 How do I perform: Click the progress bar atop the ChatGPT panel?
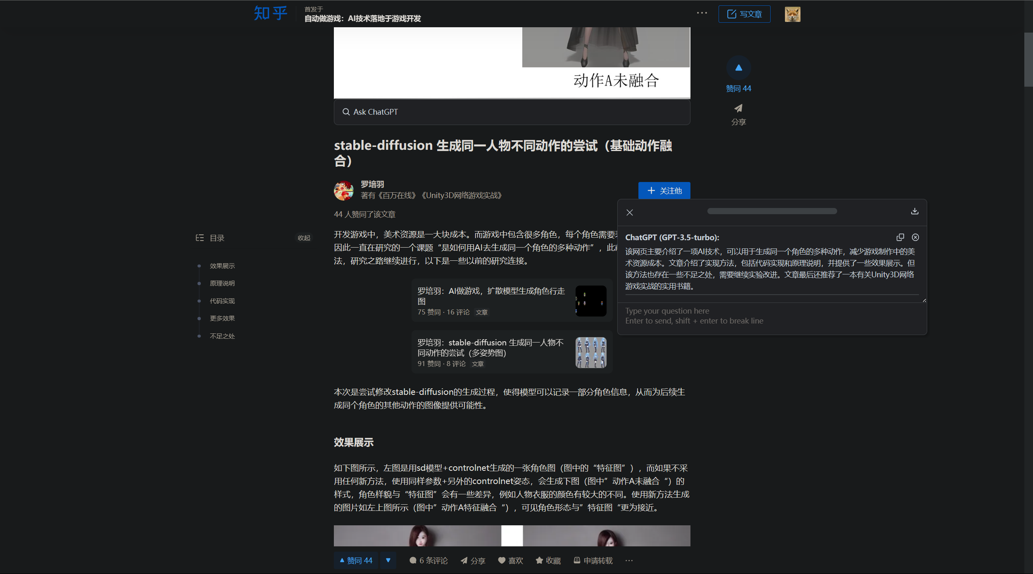(772, 210)
